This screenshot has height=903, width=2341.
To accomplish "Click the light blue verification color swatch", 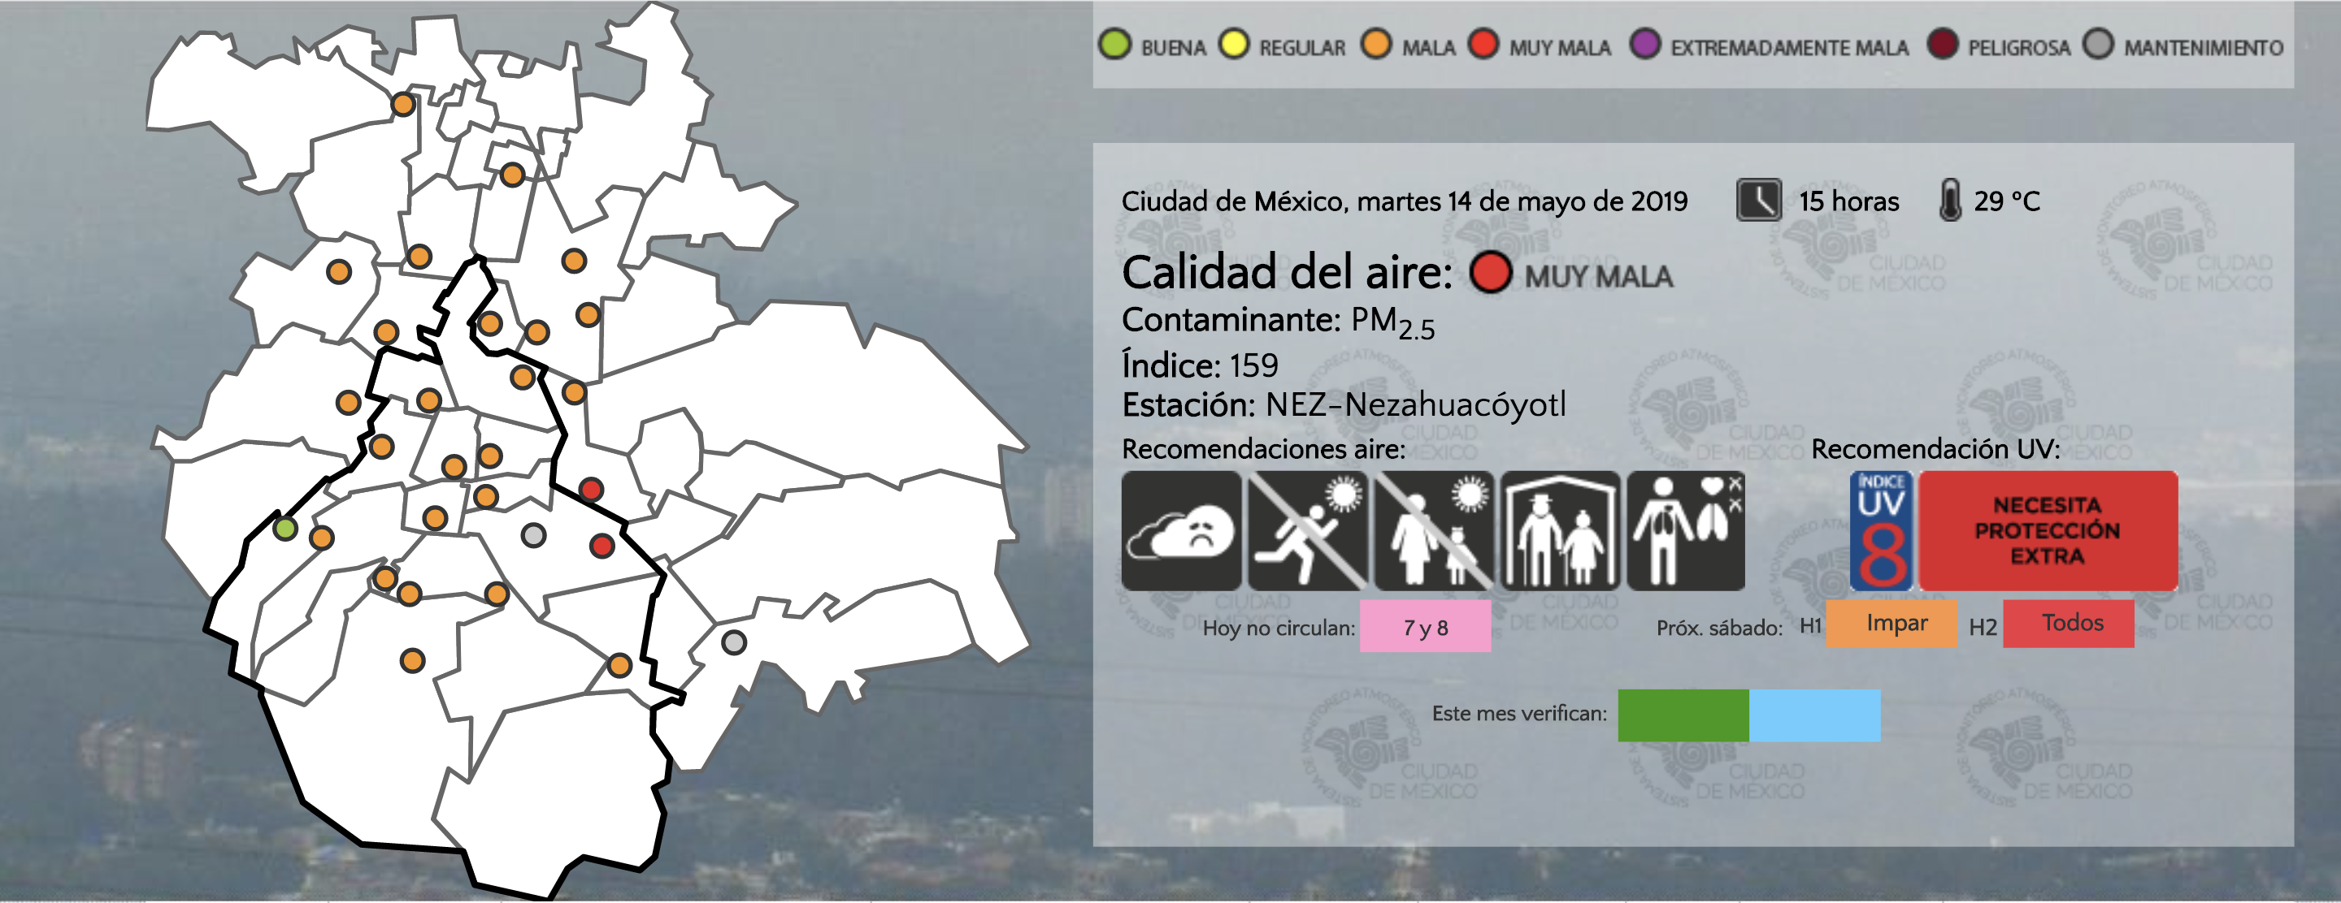I will [1815, 715].
